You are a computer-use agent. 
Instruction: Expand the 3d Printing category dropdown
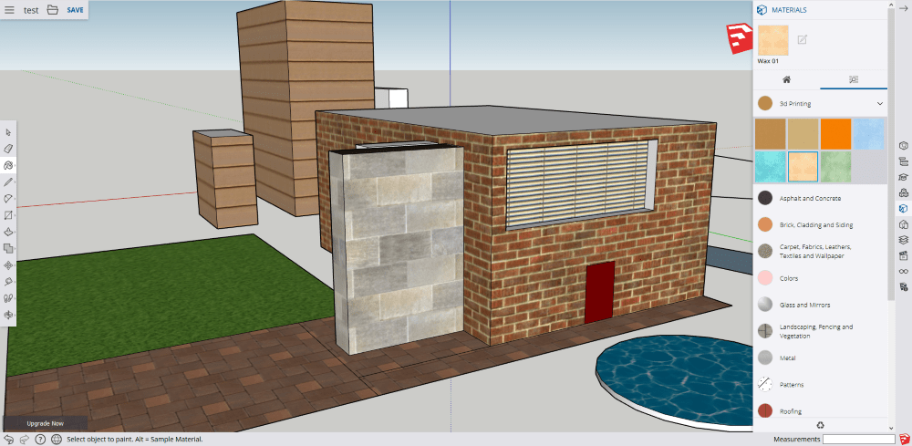point(879,104)
